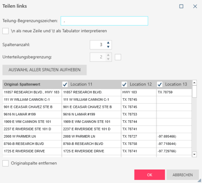Screen dimensions: 202x183
Task: Enable \n and \t interpretation checkbox
Action: 5,31
